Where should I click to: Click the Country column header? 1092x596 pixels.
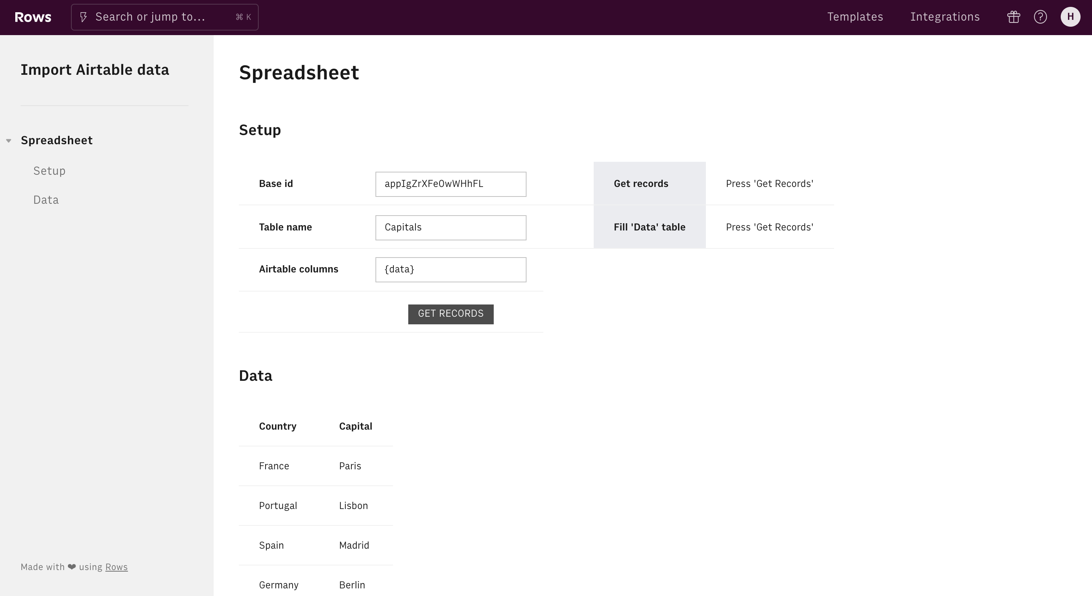pyautogui.click(x=278, y=427)
